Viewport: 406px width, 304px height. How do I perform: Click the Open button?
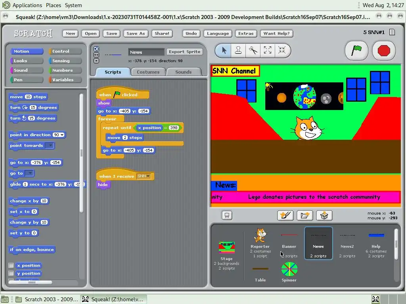tap(91, 33)
